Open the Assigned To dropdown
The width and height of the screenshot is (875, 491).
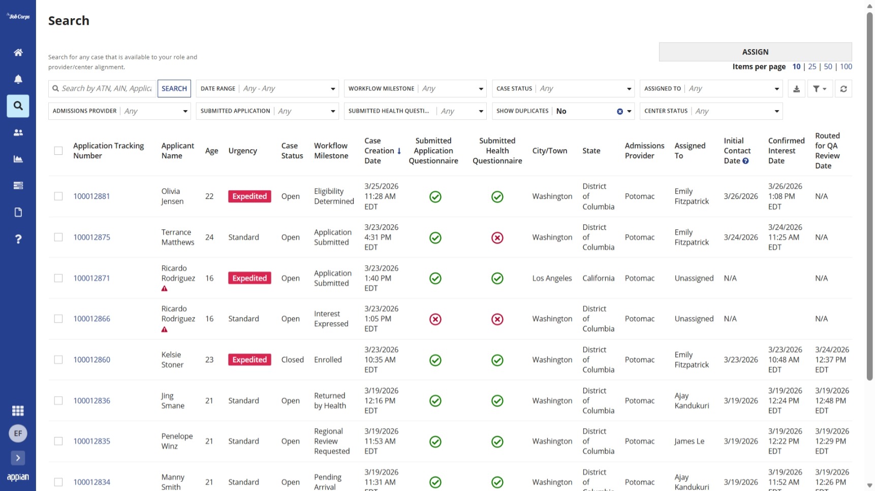[x=711, y=89]
